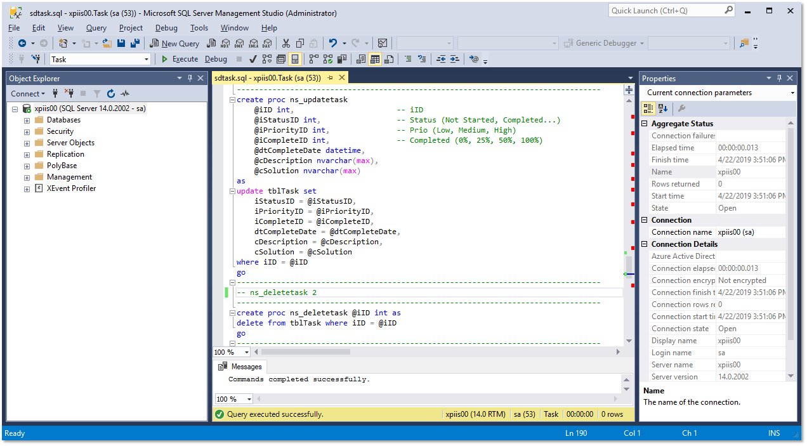Open the File menu

pos(14,28)
